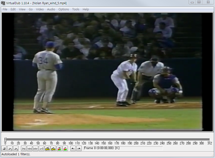This screenshot has height=158, width=215.
Task: Step backward one frame
Action: pyautogui.click(x=29, y=148)
